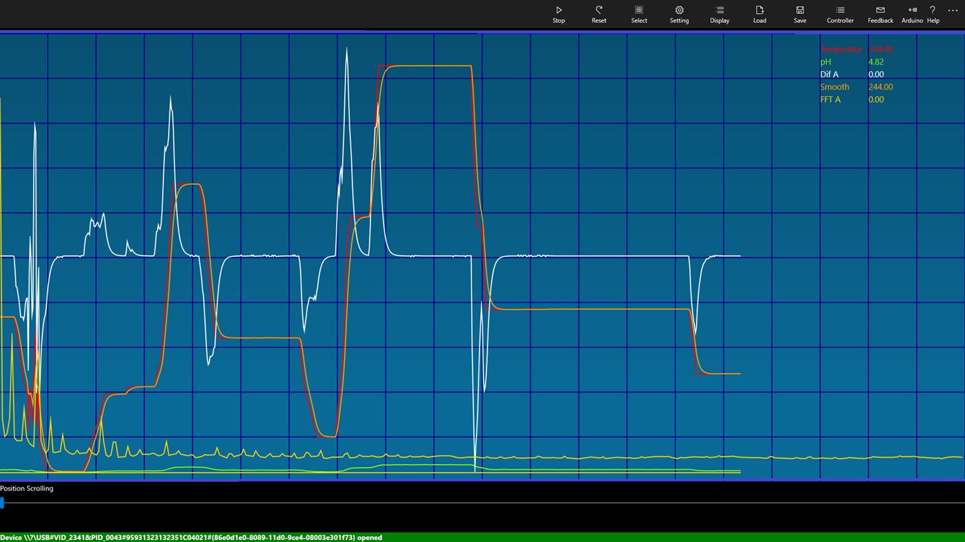This screenshot has height=542, width=965.
Task: Select the Smooth legend label
Action: click(x=835, y=87)
